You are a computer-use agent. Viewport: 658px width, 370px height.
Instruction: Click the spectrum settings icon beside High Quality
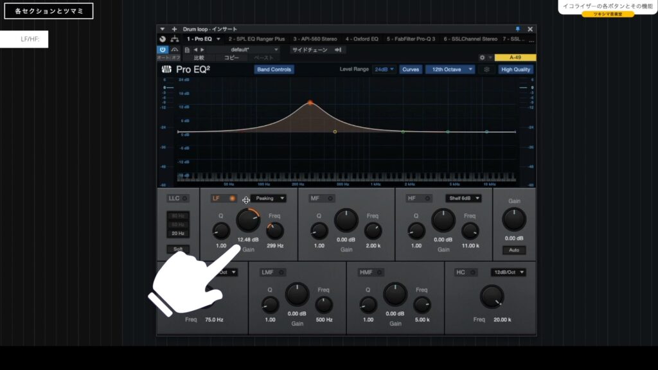pyautogui.click(x=487, y=69)
